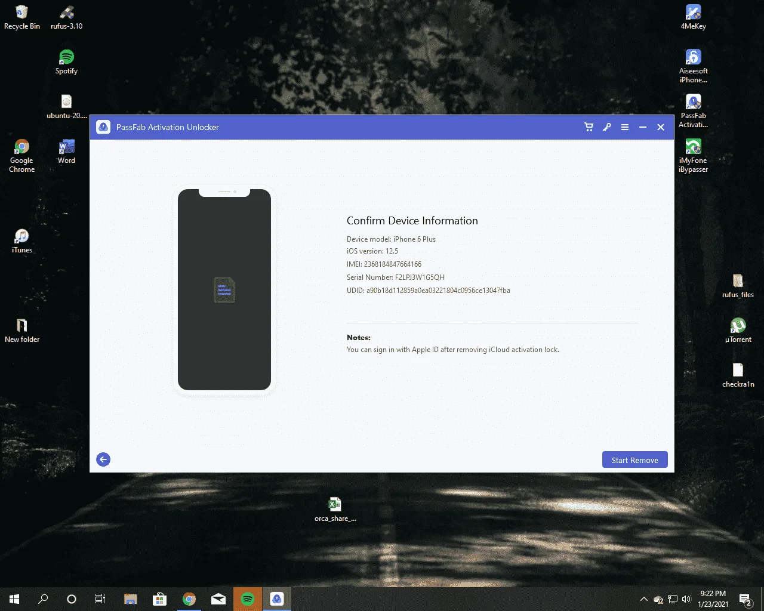
Task: Select the orca_share Excel file on desktop
Action: click(335, 510)
